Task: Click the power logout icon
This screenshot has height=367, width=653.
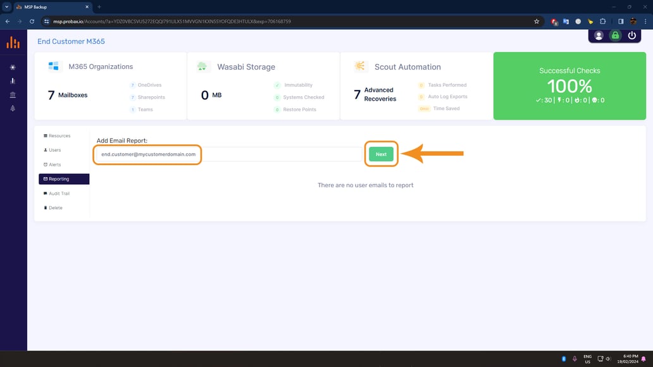Action: (x=631, y=35)
